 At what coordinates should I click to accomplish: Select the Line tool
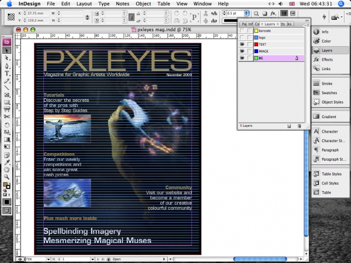pos(6,88)
